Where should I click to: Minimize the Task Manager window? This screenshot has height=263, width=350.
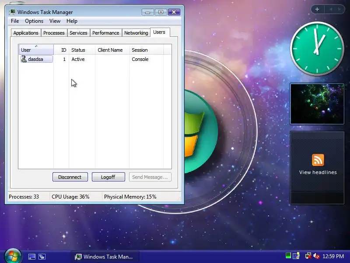click(x=147, y=12)
